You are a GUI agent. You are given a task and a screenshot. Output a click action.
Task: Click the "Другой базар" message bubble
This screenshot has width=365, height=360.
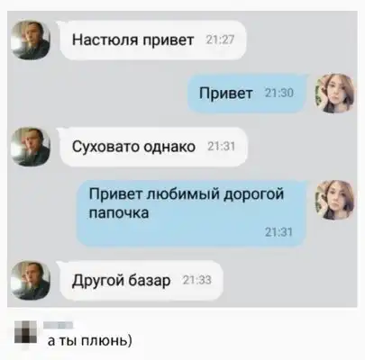point(141,281)
